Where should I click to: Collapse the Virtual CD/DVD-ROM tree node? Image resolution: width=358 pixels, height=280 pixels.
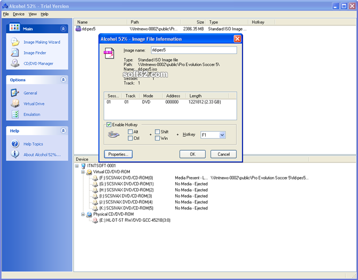83,172
